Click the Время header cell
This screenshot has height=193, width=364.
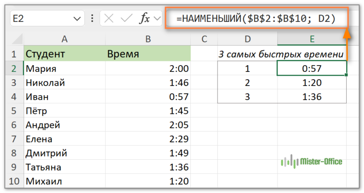(x=148, y=55)
